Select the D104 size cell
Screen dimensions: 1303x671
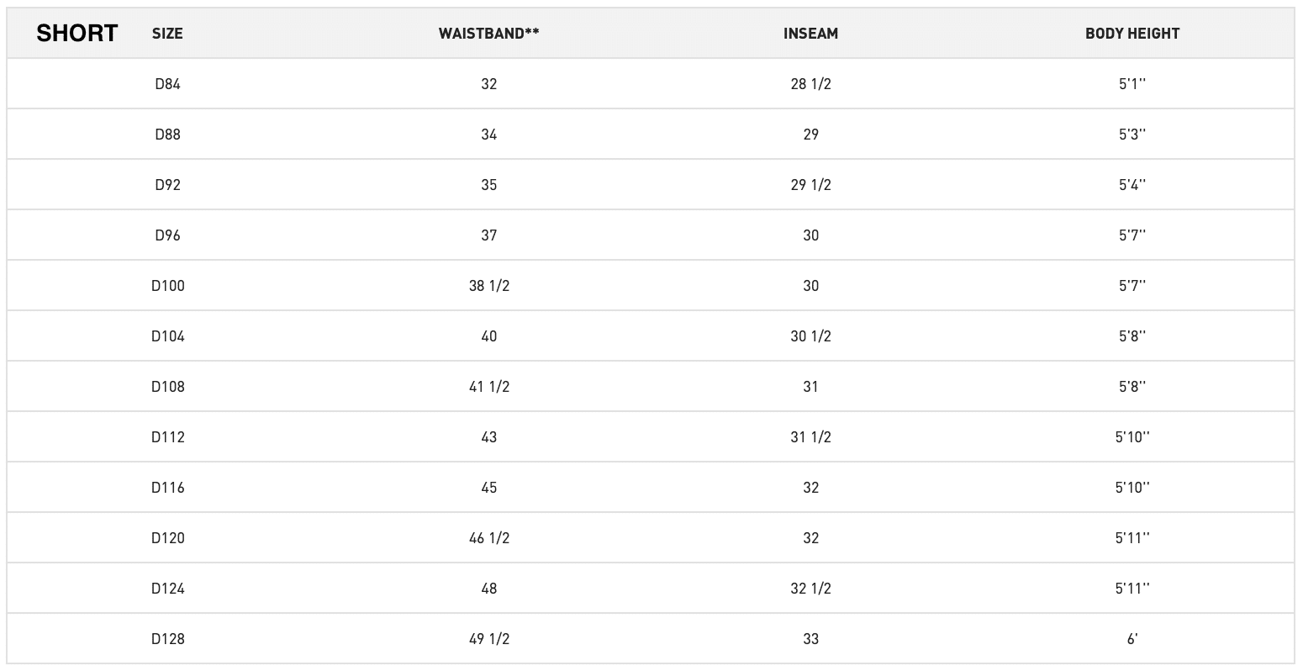point(167,336)
